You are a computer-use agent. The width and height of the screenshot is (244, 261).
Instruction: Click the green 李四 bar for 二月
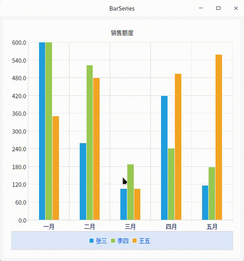coord(89,142)
